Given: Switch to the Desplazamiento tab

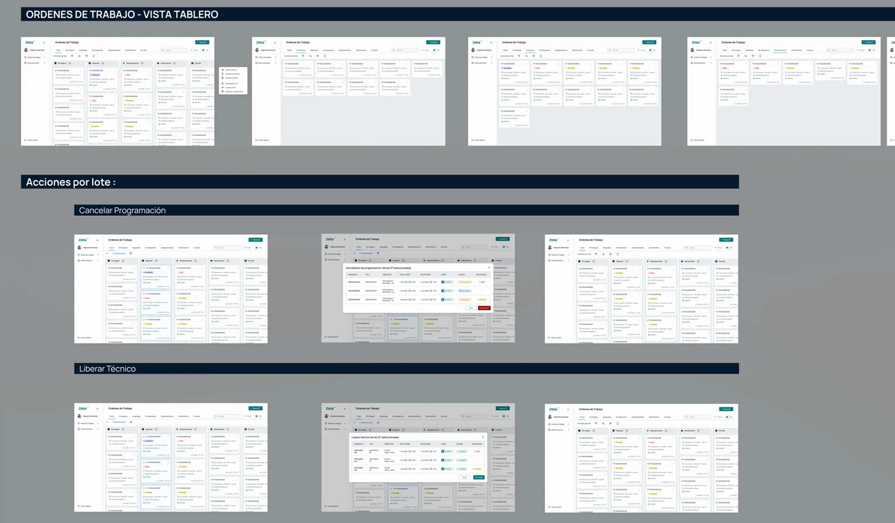Looking at the screenshot, I should 114,50.
